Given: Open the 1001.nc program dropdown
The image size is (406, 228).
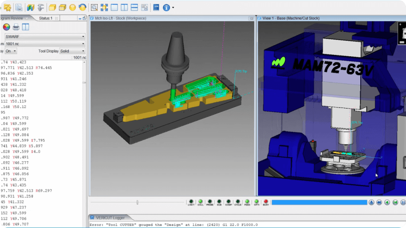Looking at the screenshot, I should (x=44, y=44).
